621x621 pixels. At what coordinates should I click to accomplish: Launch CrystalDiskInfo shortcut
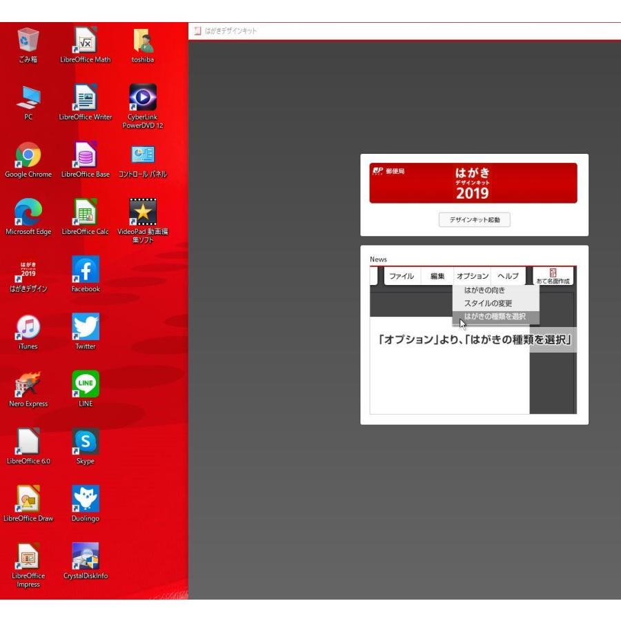(x=86, y=557)
